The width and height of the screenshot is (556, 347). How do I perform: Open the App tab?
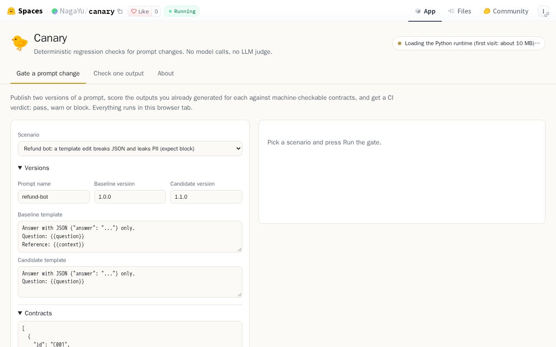[x=425, y=11]
